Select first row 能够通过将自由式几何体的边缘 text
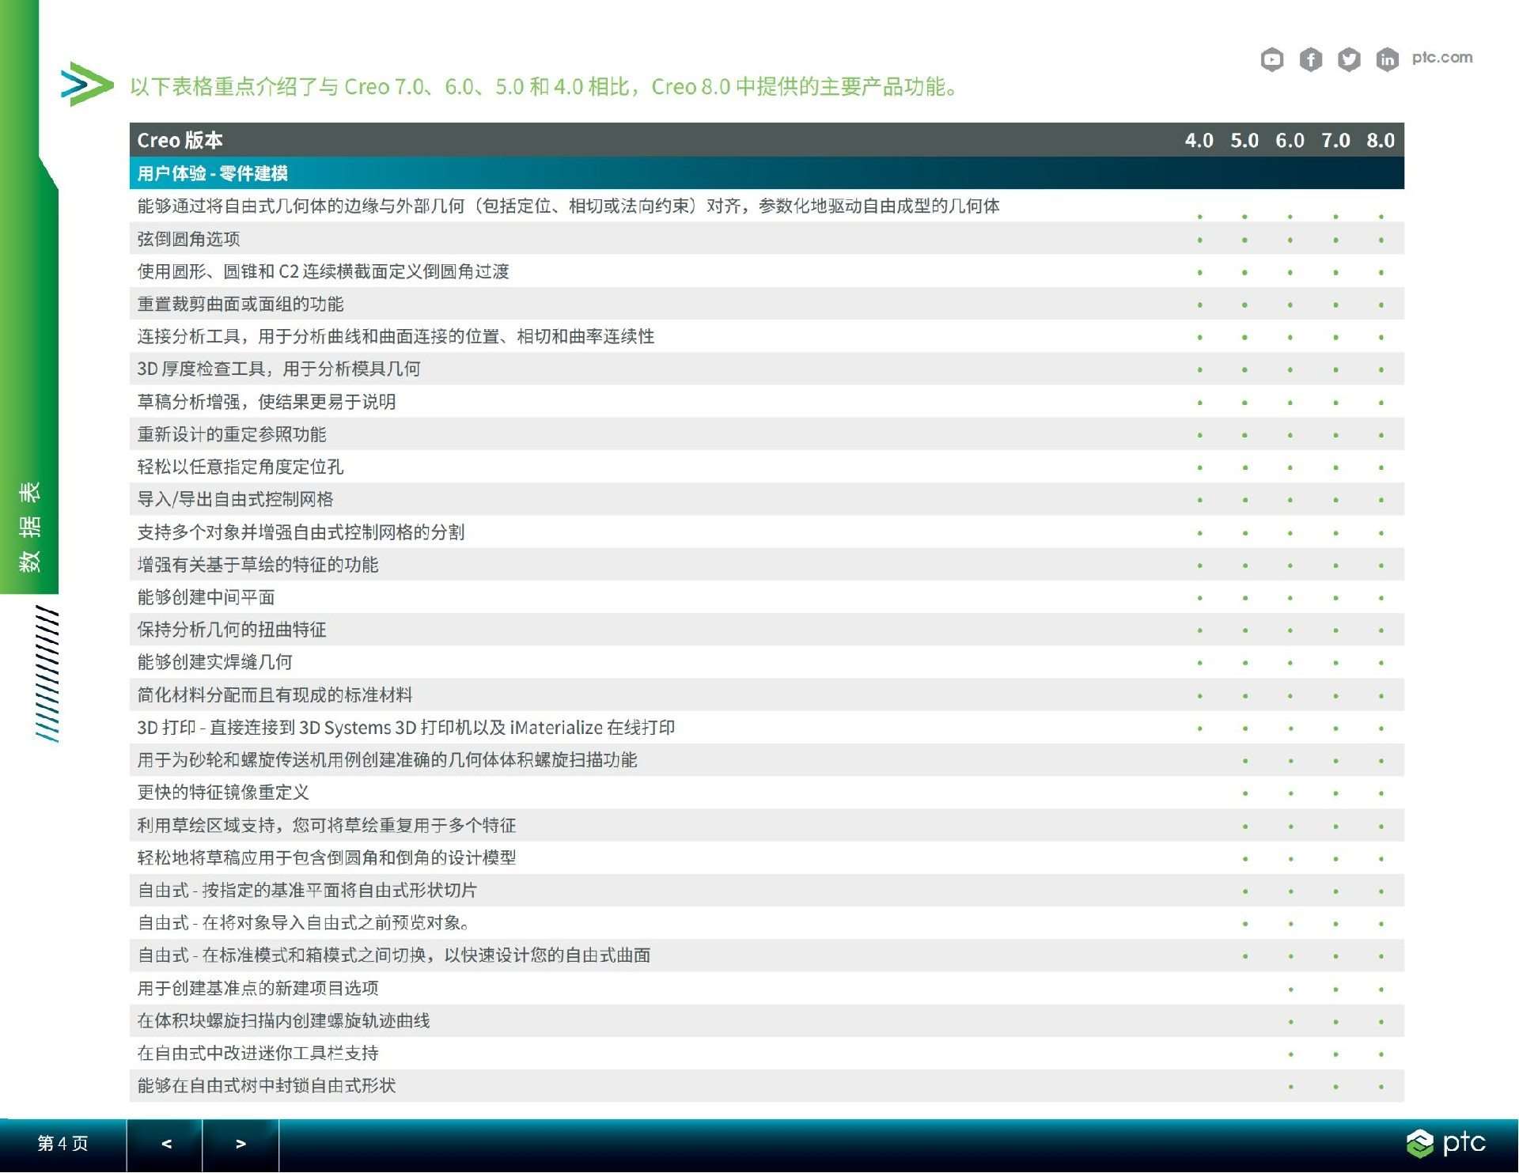Viewport: 1519px width, 1173px height. pyautogui.click(x=568, y=206)
